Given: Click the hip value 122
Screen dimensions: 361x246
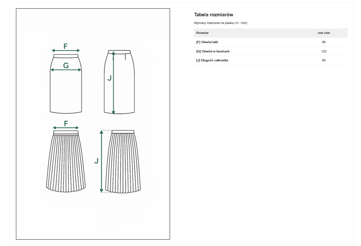Looking at the screenshot, I should click(324, 51).
